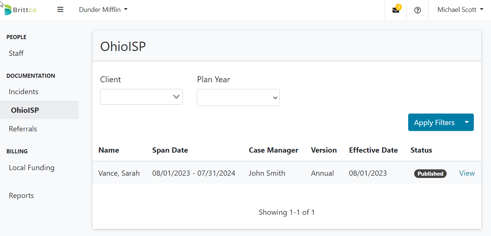This screenshot has height=236, width=491.
Task: Toggle the hamburger sidebar menu
Action: [x=60, y=10]
